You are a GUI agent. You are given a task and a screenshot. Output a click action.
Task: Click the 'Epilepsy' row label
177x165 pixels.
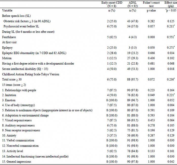point(7,47)
